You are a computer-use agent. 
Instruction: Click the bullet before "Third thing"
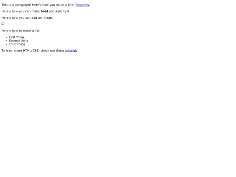6,45
